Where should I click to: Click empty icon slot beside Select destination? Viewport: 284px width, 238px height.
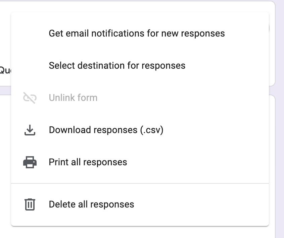pyautogui.click(x=30, y=65)
